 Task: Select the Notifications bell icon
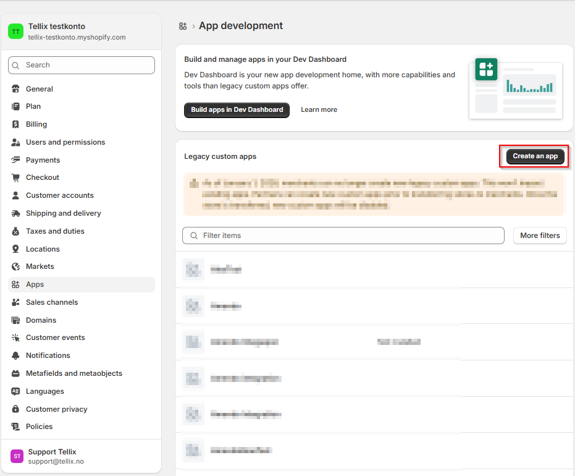pos(15,355)
